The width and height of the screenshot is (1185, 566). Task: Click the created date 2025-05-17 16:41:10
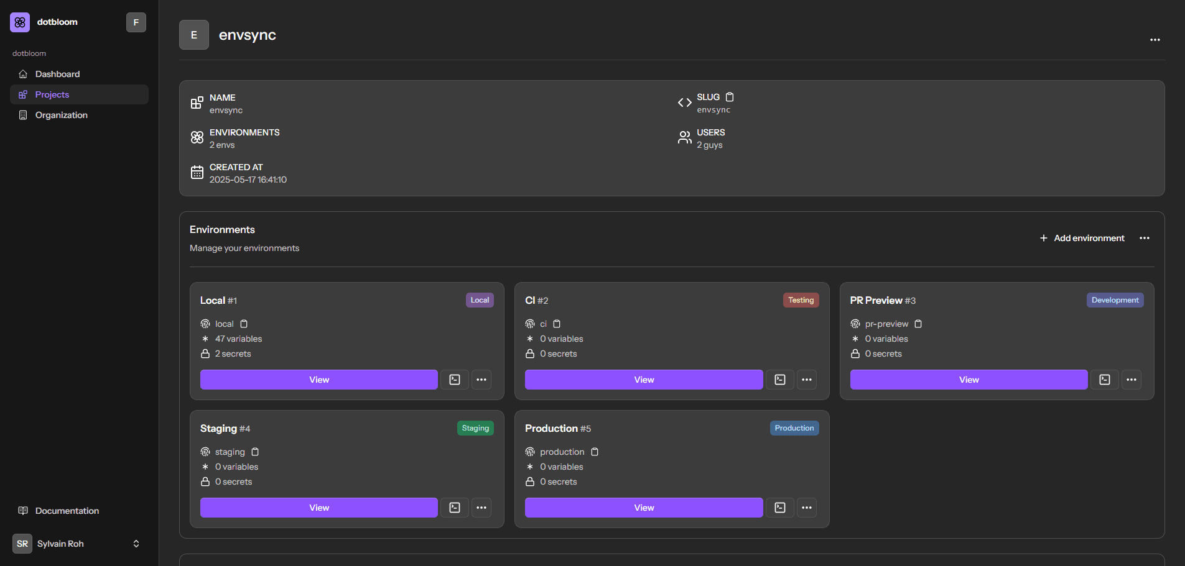click(x=248, y=180)
